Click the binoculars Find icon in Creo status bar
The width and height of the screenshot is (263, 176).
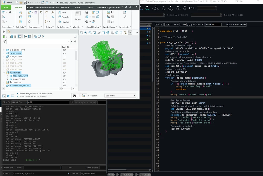point(75,96)
